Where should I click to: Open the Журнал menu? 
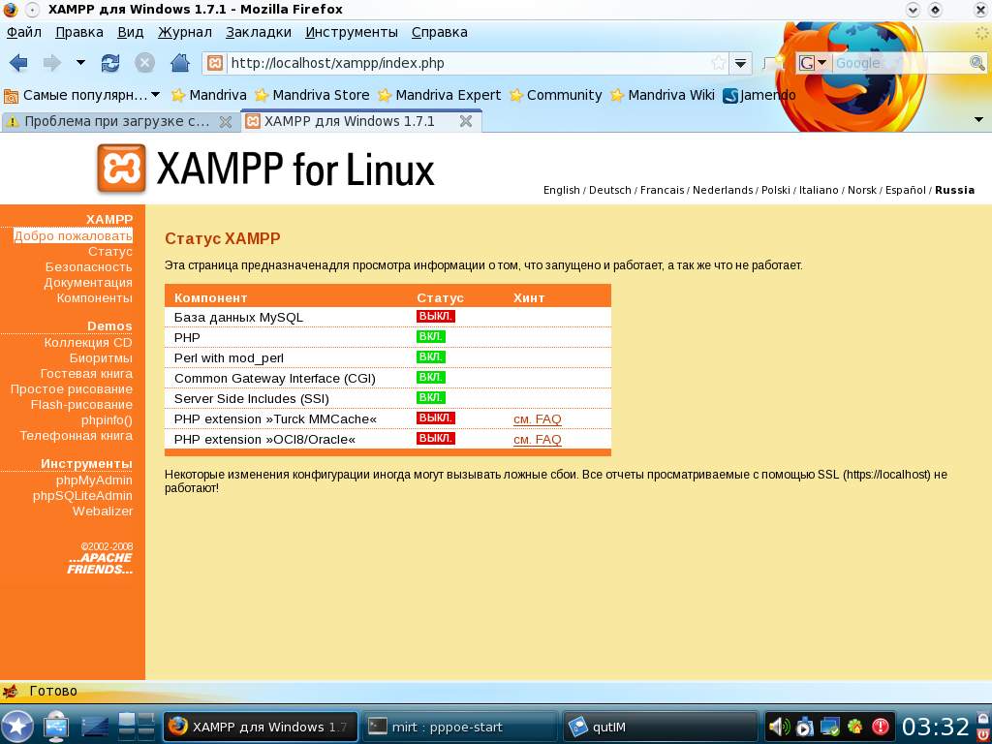click(185, 32)
